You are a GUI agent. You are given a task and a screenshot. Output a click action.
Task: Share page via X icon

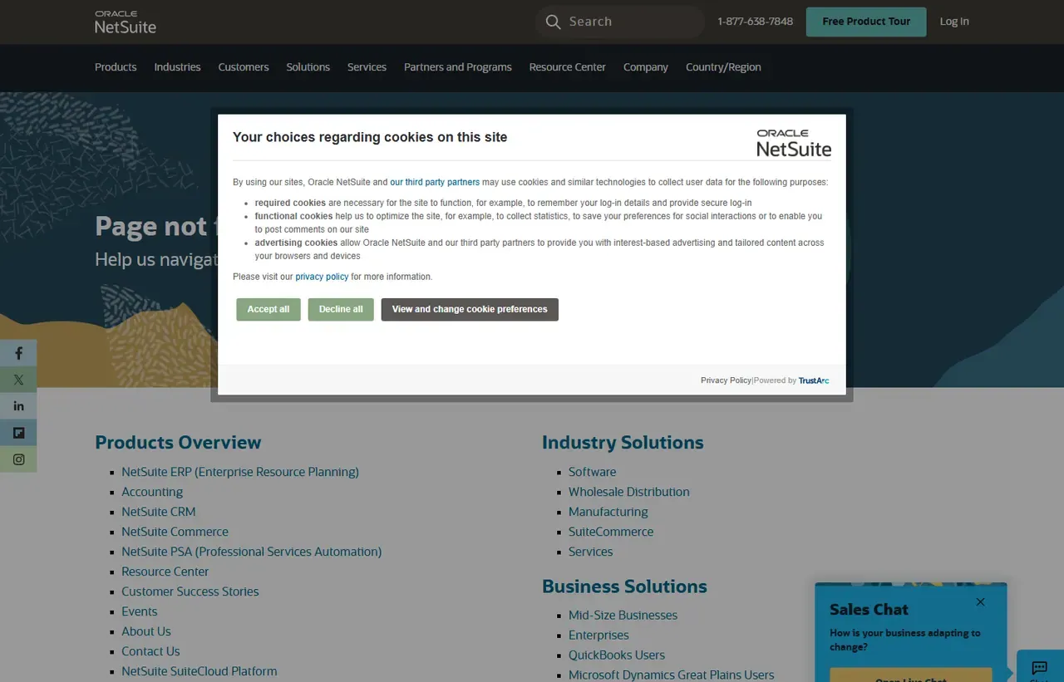pyautogui.click(x=18, y=380)
